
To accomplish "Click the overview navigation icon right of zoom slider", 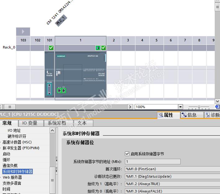I will [x=218, y=107].
